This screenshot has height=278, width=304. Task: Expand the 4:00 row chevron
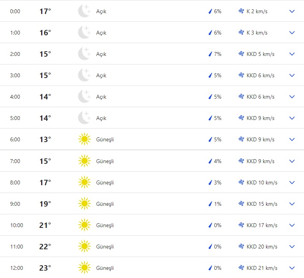292,97
